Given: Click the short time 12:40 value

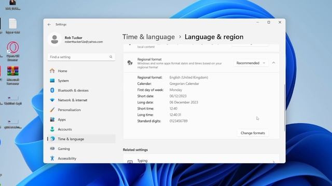Looking at the screenshot, I should (x=173, y=109).
